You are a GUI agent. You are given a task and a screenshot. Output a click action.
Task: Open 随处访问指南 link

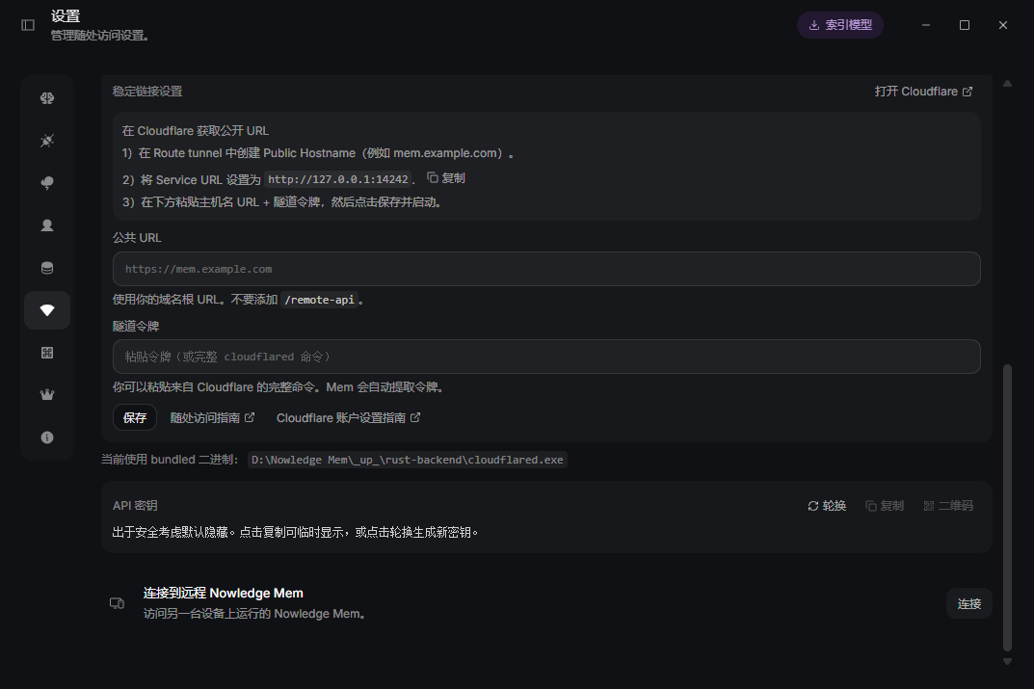[212, 418]
